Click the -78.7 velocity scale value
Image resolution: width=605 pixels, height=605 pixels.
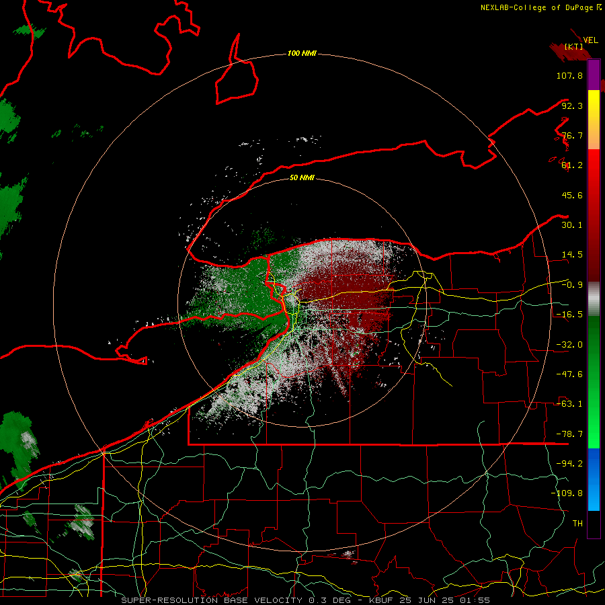[x=569, y=434]
